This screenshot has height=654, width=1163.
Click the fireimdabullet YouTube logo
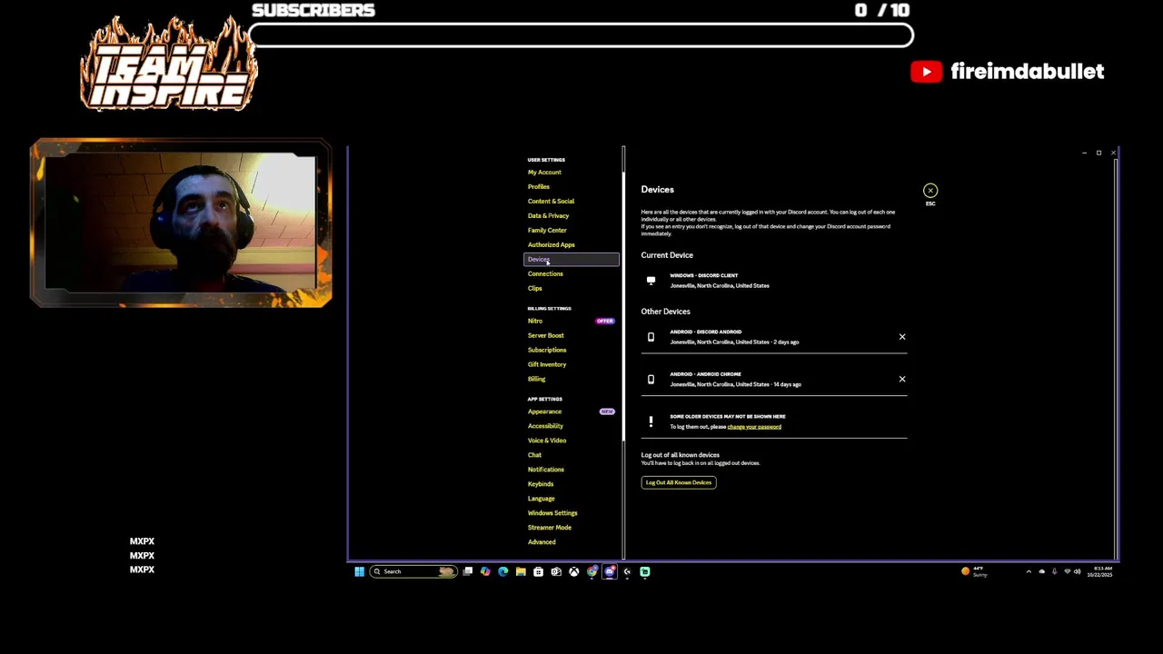coord(927,72)
